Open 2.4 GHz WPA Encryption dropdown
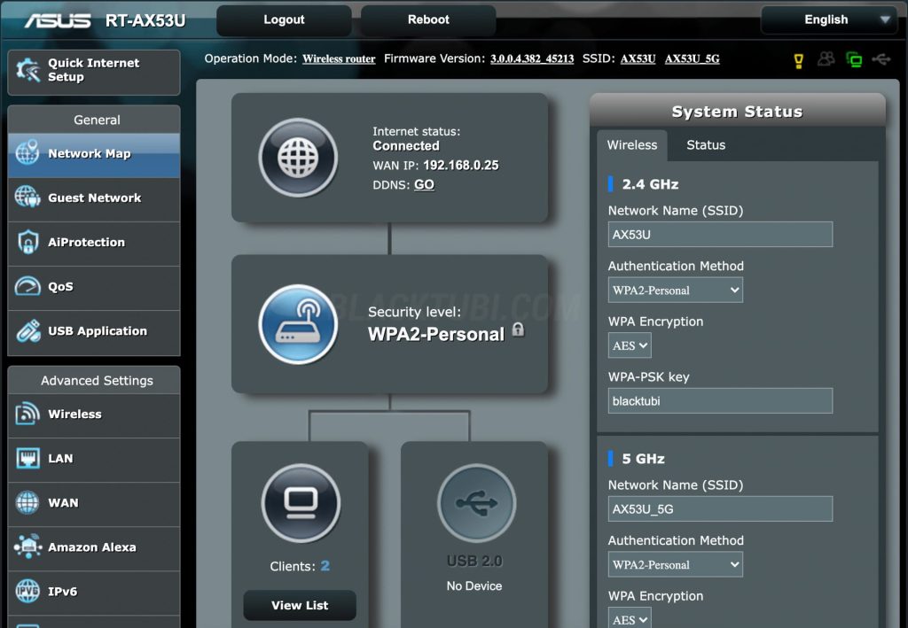The image size is (908, 628). click(630, 345)
